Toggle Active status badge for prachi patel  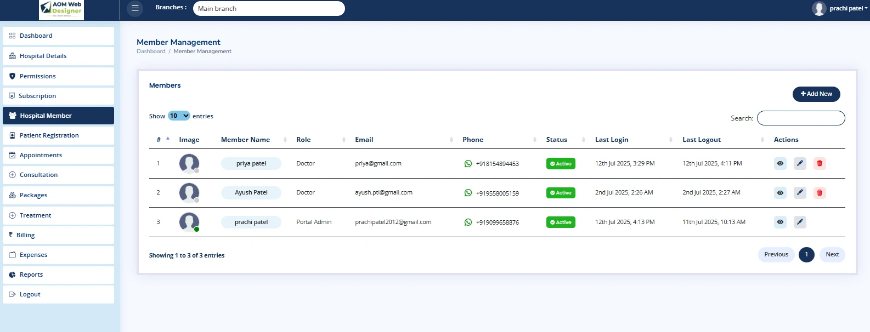click(560, 222)
